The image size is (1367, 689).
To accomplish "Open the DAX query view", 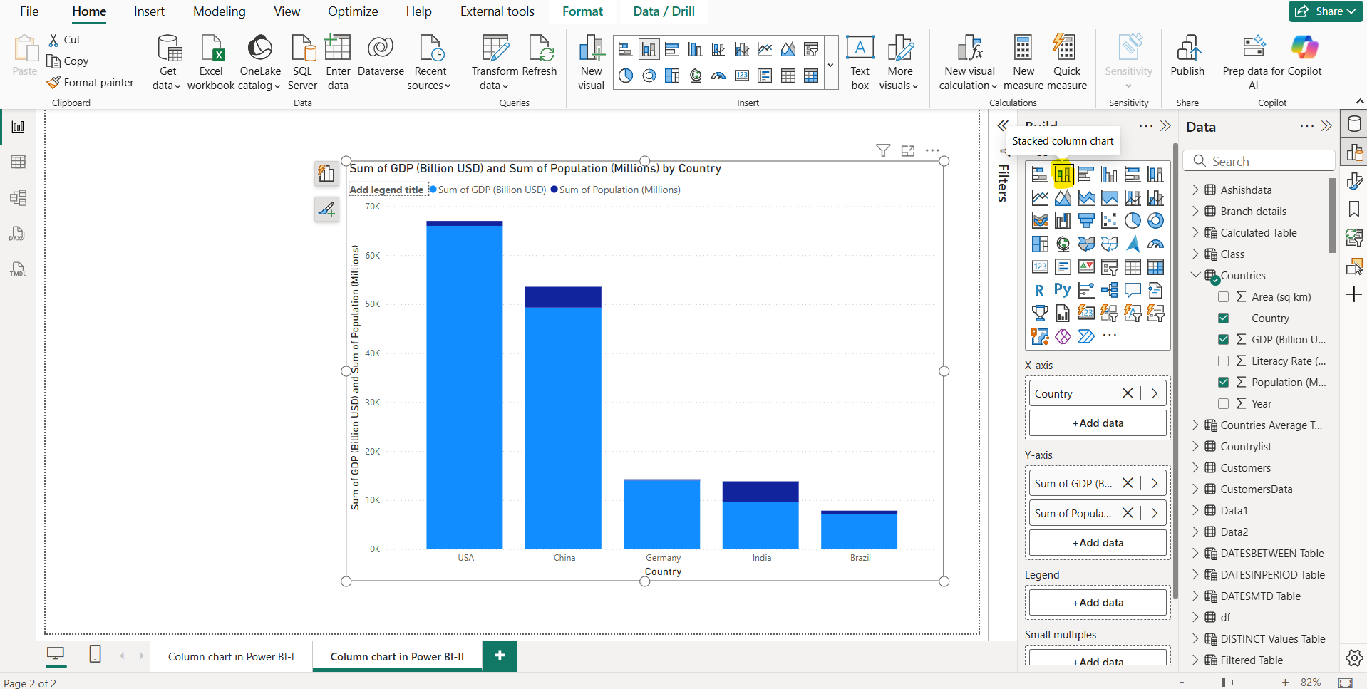I will pyautogui.click(x=18, y=234).
